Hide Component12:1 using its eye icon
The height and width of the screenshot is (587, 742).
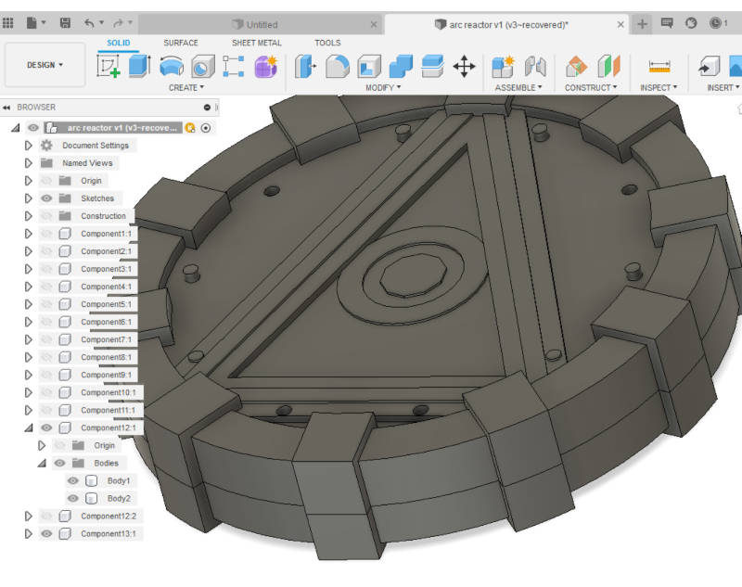click(46, 427)
